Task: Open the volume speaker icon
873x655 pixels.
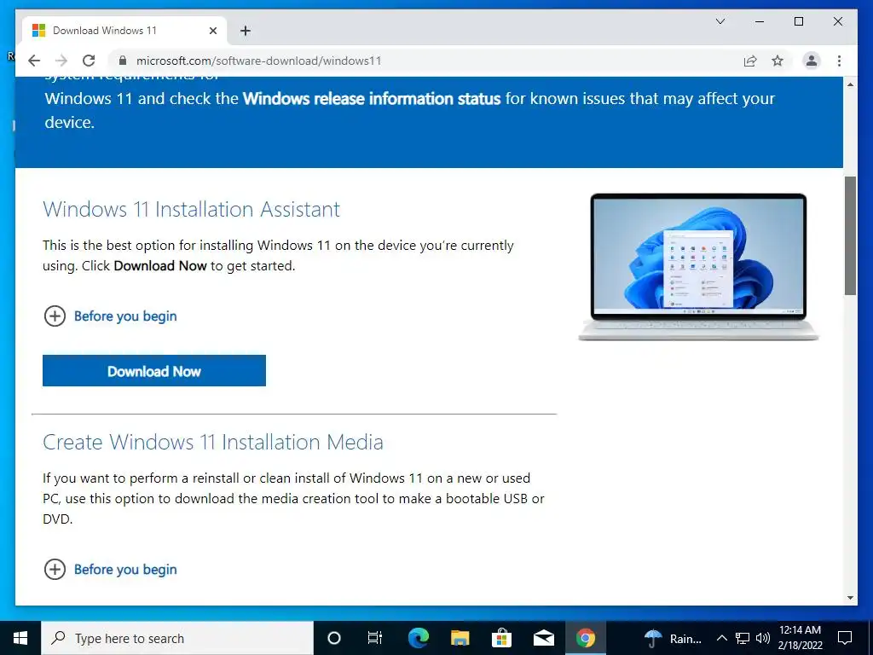Action: 763,638
